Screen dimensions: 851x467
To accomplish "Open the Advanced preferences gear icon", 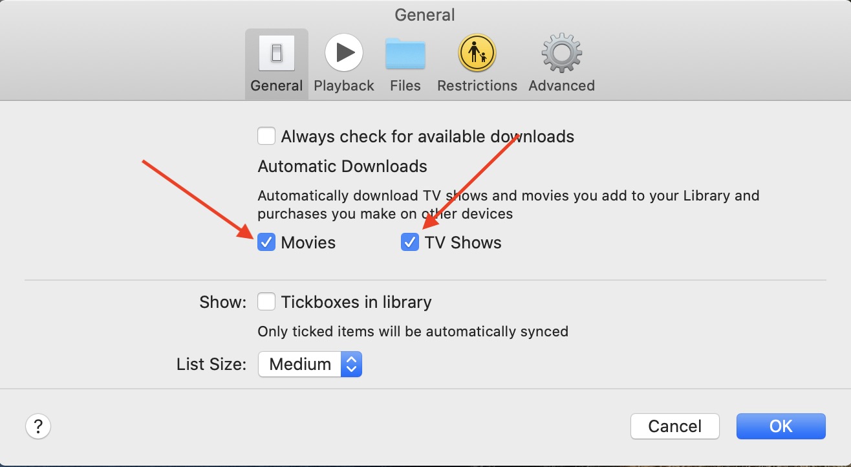I will coord(561,53).
